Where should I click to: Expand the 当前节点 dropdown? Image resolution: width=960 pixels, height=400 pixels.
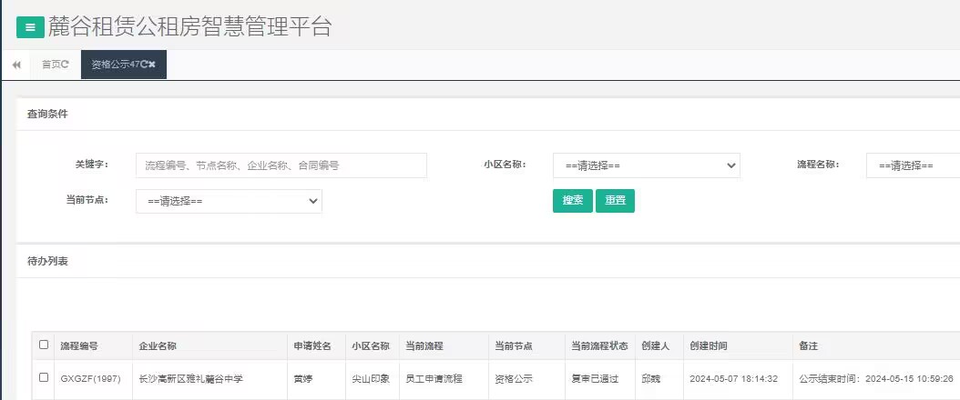[229, 201]
